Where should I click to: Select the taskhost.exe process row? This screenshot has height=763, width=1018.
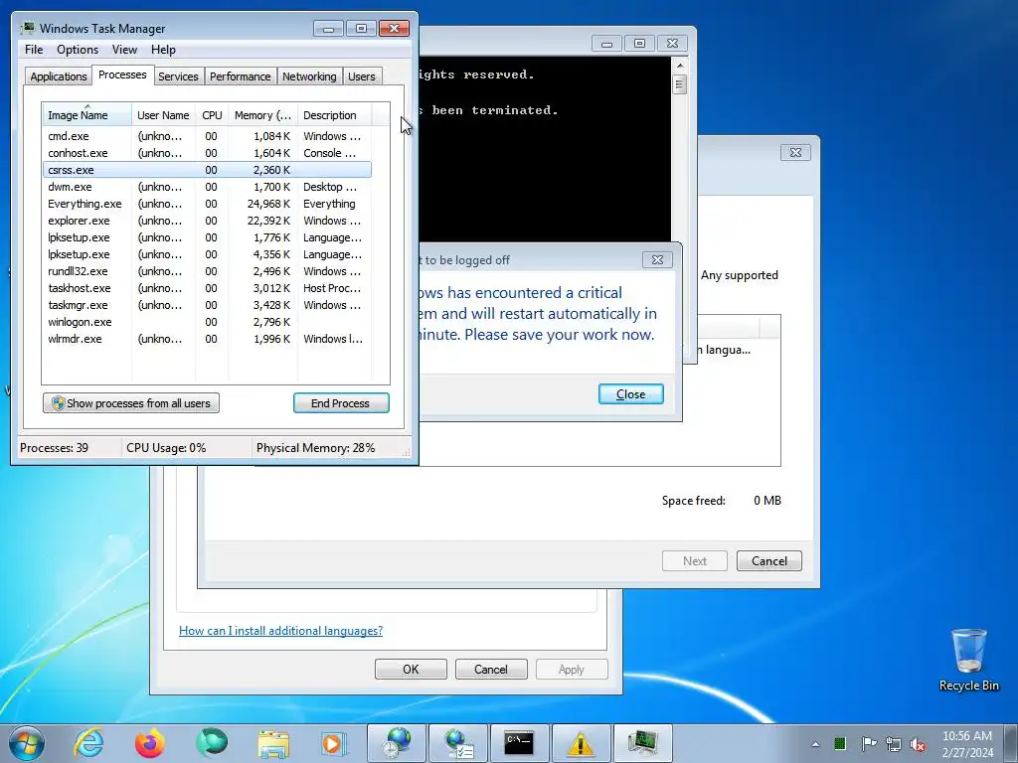point(207,288)
